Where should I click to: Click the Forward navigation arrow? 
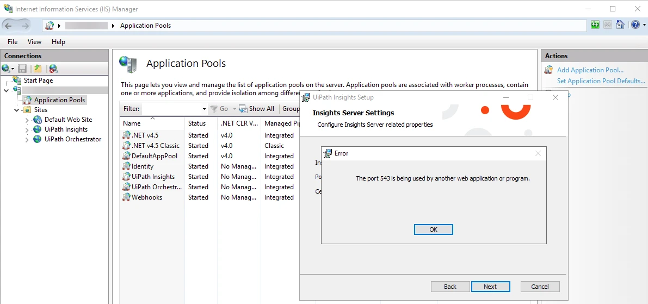25,26
